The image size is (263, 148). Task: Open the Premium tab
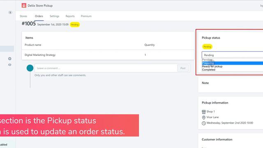pos(86,16)
